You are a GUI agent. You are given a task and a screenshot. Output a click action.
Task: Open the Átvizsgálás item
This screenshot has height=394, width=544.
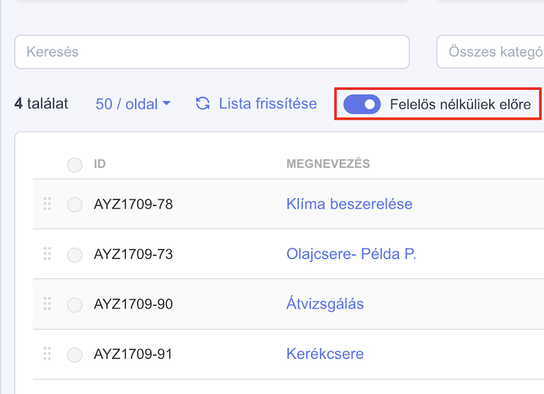click(325, 304)
